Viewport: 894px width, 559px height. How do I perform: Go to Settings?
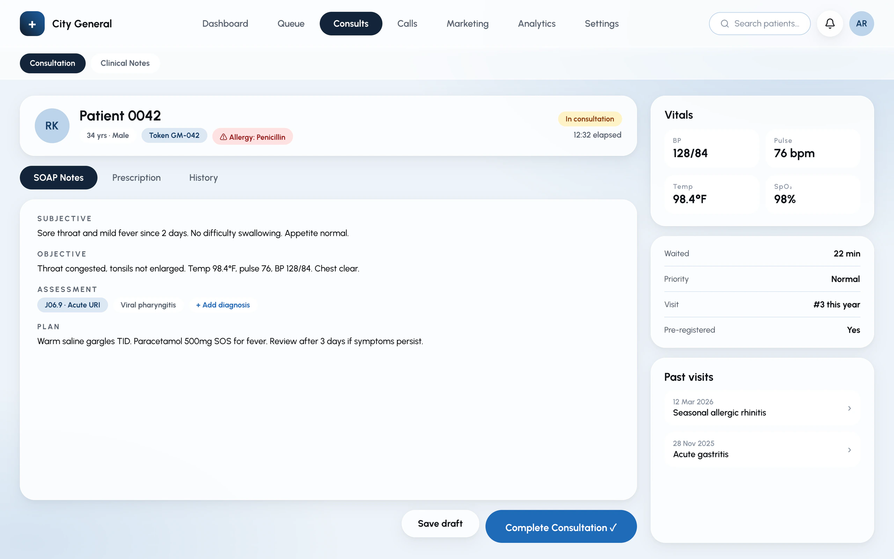(601, 24)
